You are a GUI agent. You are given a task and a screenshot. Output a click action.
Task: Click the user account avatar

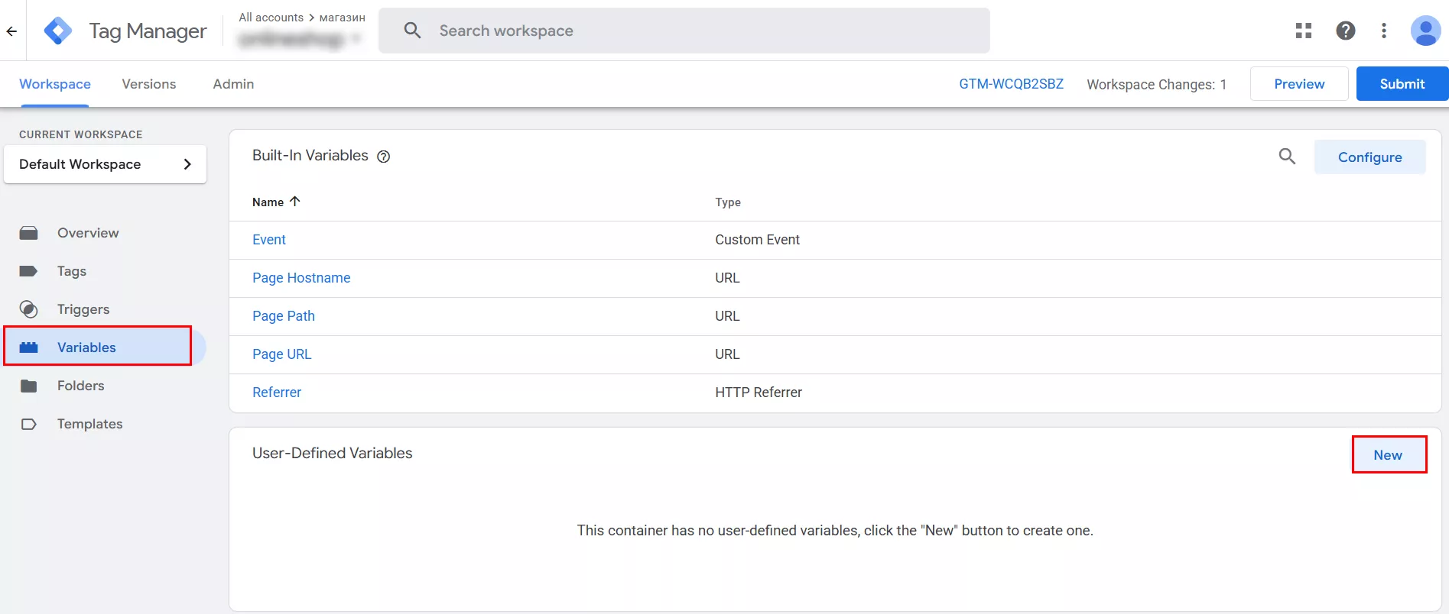click(1425, 31)
